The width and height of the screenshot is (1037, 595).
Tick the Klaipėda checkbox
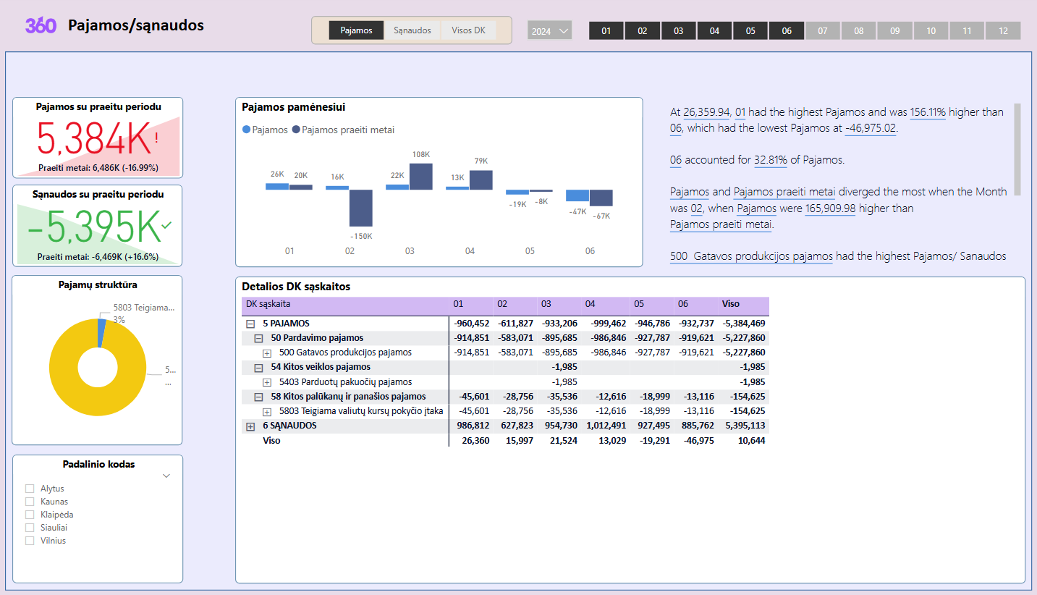point(30,515)
